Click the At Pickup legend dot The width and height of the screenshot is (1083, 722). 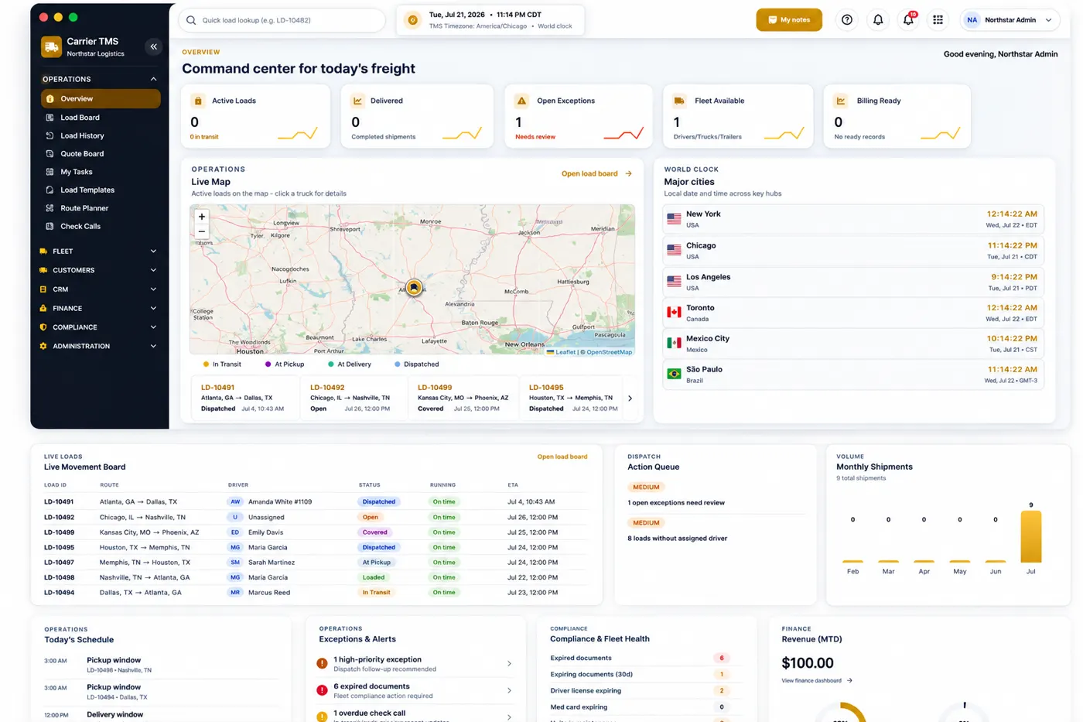click(x=268, y=364)
